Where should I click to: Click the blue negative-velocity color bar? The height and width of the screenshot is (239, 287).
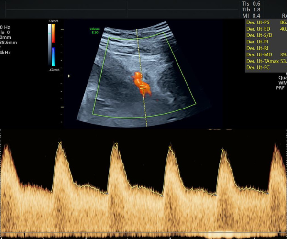[x=54, y=57]
